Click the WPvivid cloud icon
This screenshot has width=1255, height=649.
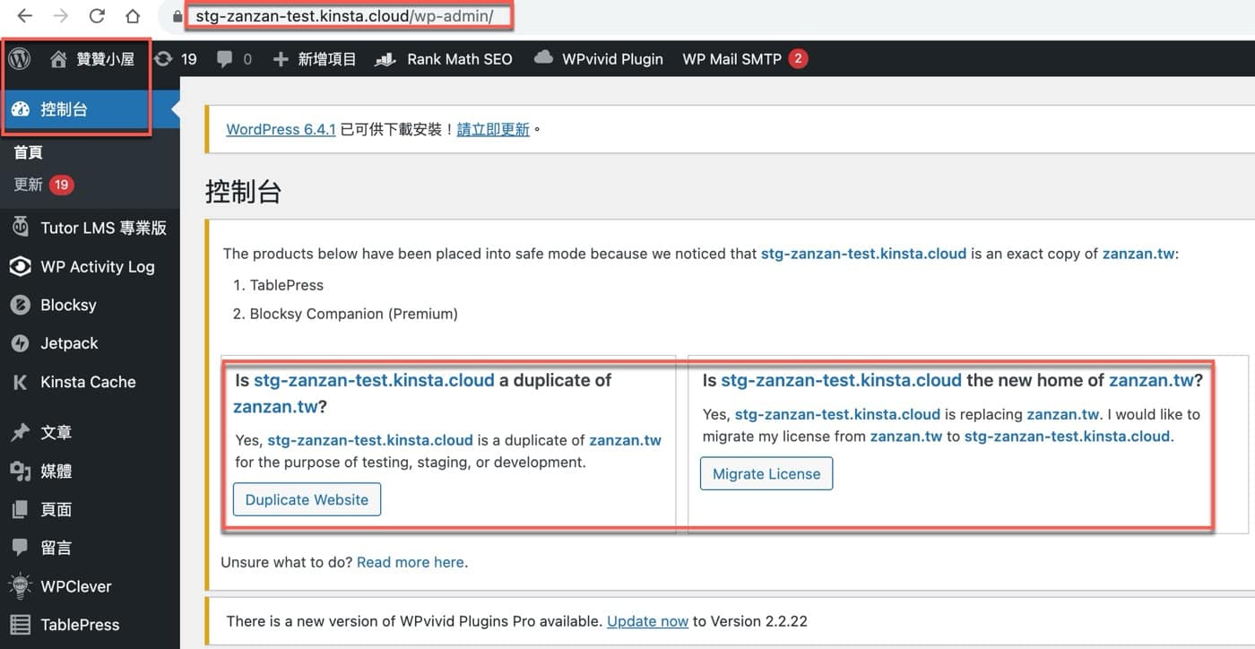[x=543, y=58]
